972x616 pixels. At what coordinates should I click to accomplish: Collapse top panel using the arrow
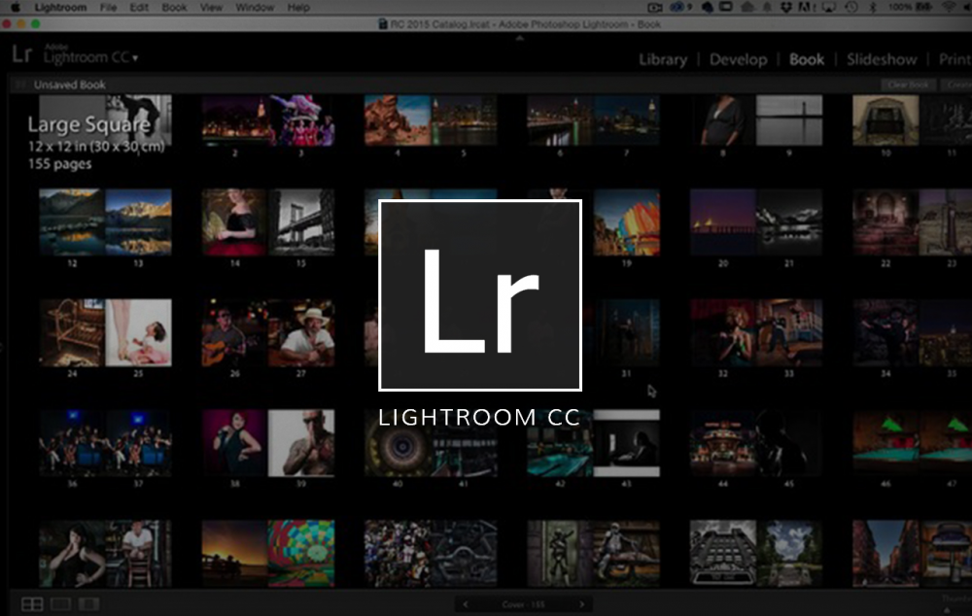[x=520, y=39]
